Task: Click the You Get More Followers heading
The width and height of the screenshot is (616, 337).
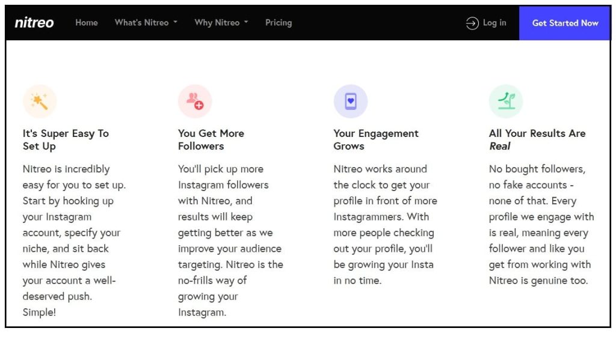Action: (211, 139)
